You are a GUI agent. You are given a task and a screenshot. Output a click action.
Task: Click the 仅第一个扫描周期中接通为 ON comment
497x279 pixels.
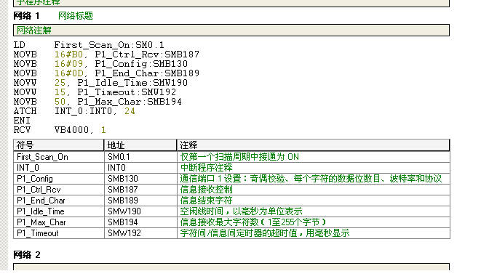pyautogui.click(x=314, y=157)
